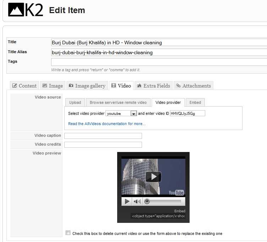The width and height of the screenshot is (267, 242).
Task: Click the Image tab picture icon
Action: (x=45, y=85)
